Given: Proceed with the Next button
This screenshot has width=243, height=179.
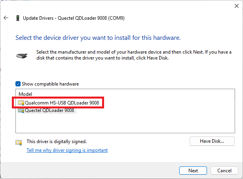Looking at the screenshot, I should 193,170.
